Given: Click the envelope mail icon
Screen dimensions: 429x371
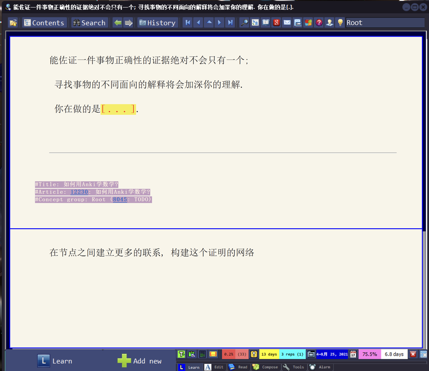Looking at the screenshot, I should (287, 23).
